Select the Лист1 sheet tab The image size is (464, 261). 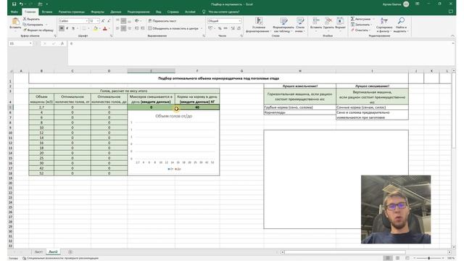38,252
